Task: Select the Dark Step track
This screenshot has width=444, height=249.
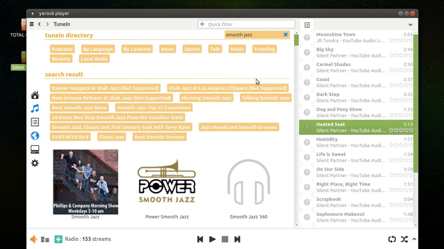Action: click(356, 97)
